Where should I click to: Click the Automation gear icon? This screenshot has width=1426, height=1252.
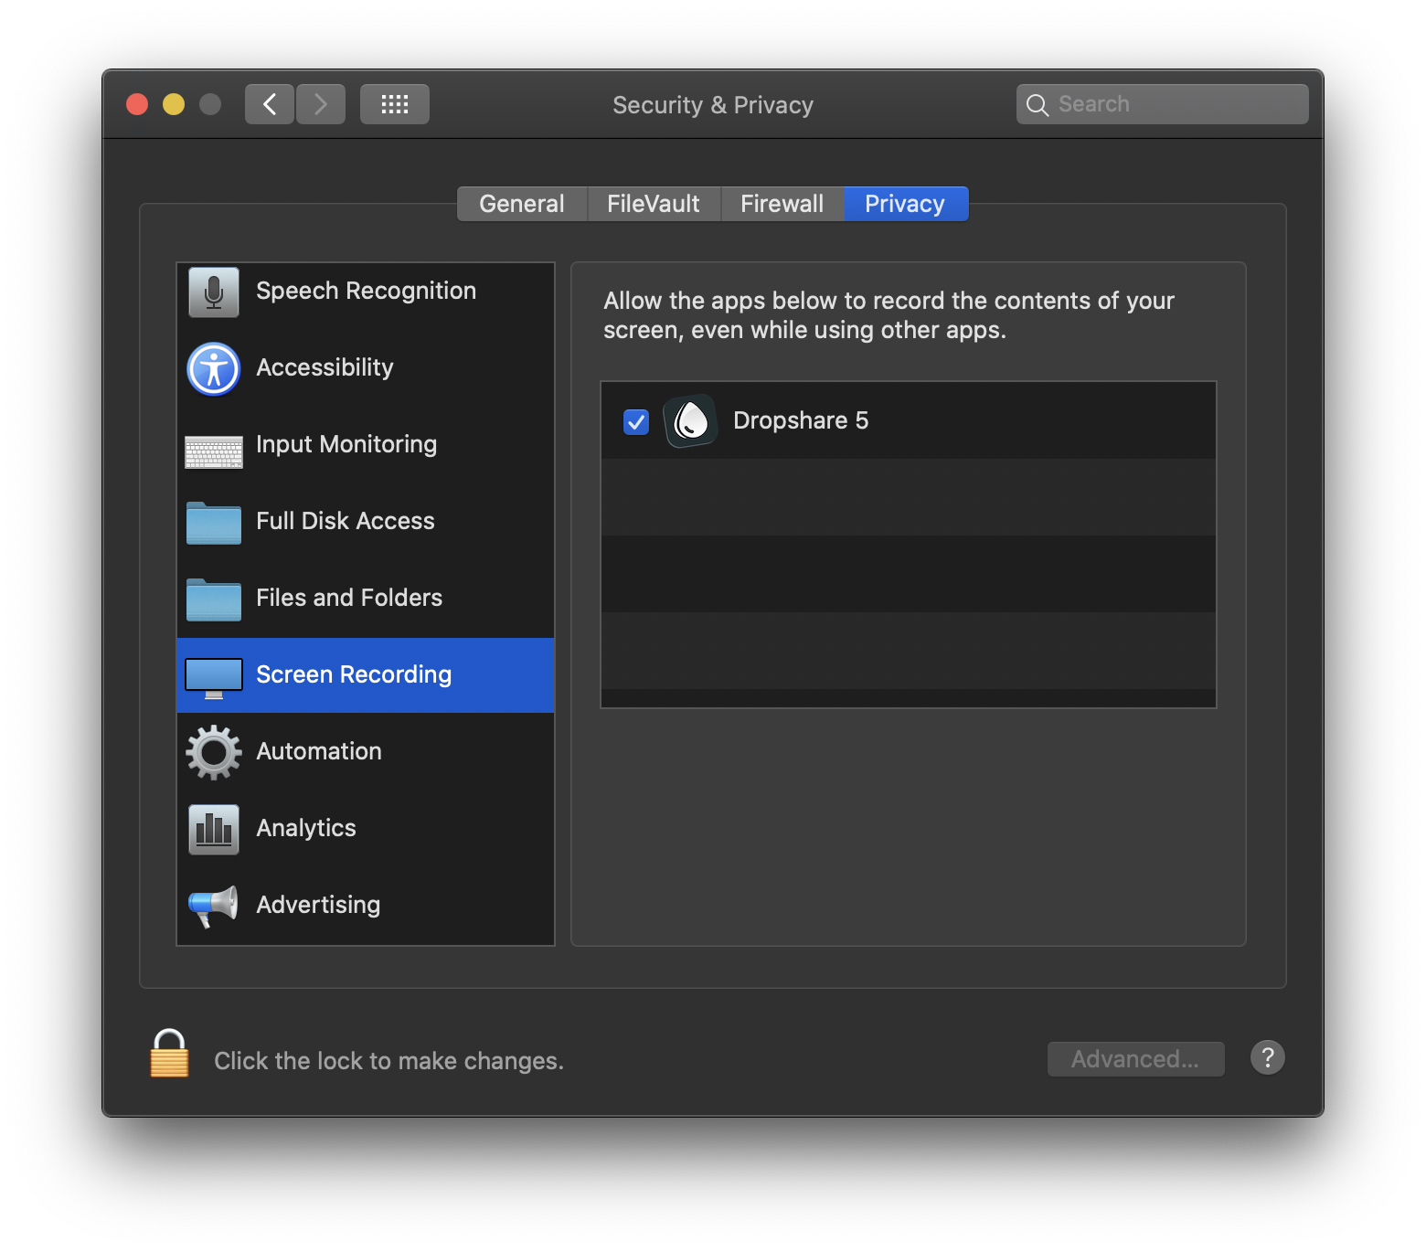pos(212,752)
